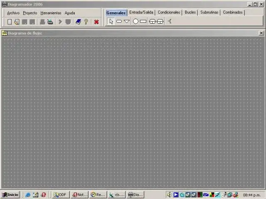
Task: Select the rounded terminator shape
Action: pyautogui.click(x=119, y=21)
